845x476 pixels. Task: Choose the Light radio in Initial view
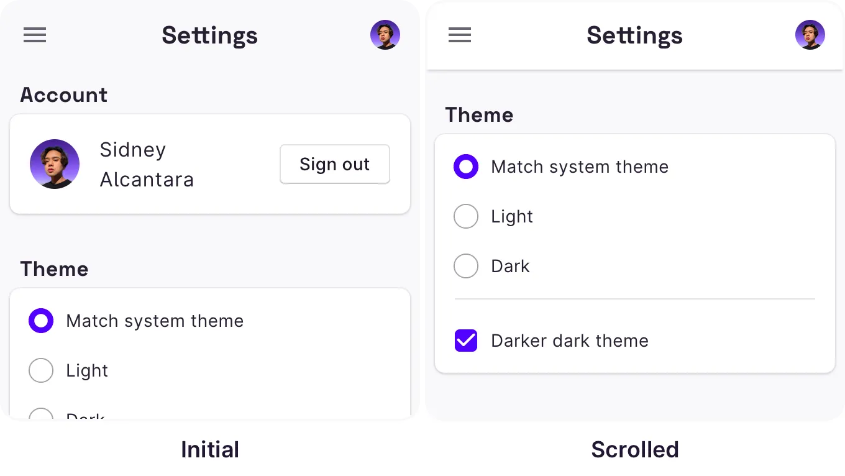[x=41, y=370]
